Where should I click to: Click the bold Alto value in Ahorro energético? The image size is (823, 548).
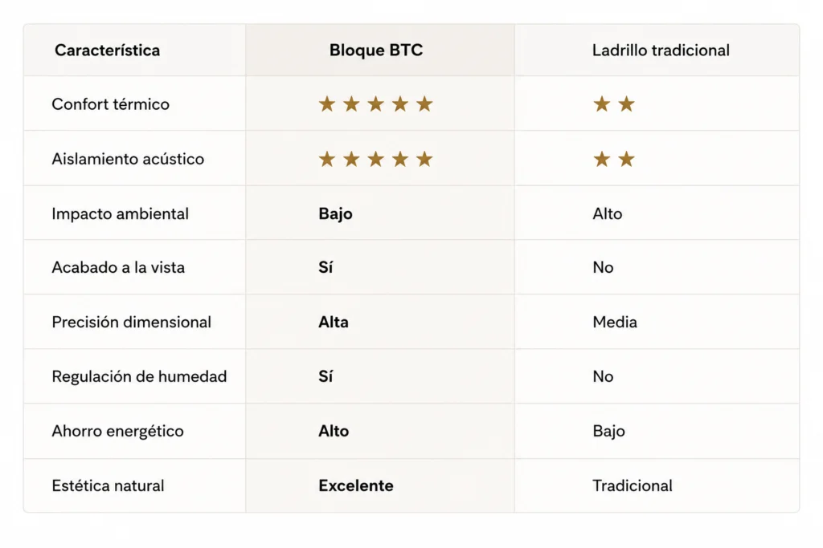[x=334, y=431]
